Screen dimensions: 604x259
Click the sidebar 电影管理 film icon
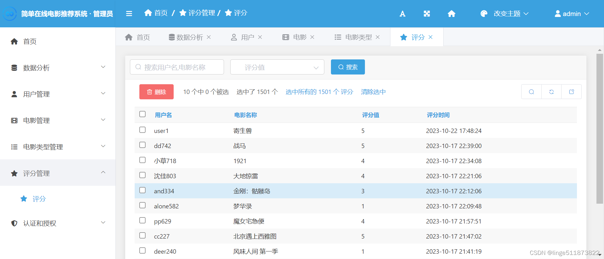pyautogui.click(x=14, y=121)
